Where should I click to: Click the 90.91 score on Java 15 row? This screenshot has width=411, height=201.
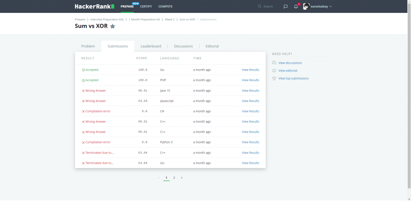[x=142, y=90]
